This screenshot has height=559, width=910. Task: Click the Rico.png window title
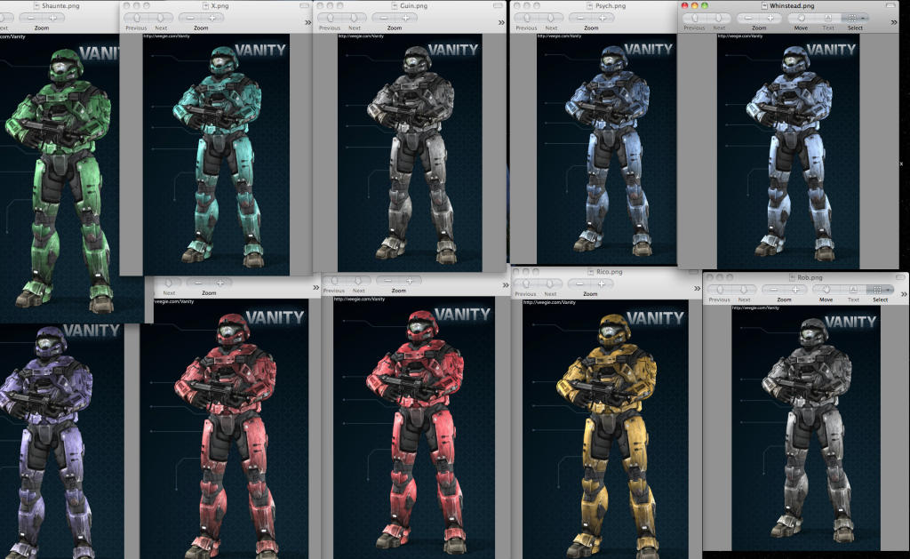pyautogui.click(x=609, y=272)
